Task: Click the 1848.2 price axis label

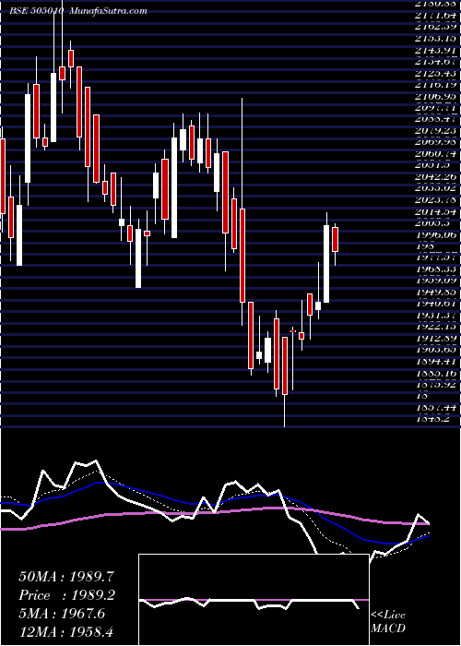Action: tap(434, 419)
